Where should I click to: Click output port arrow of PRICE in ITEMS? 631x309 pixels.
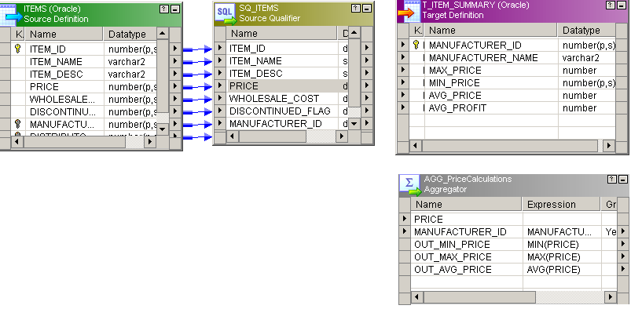click(175, 86)
